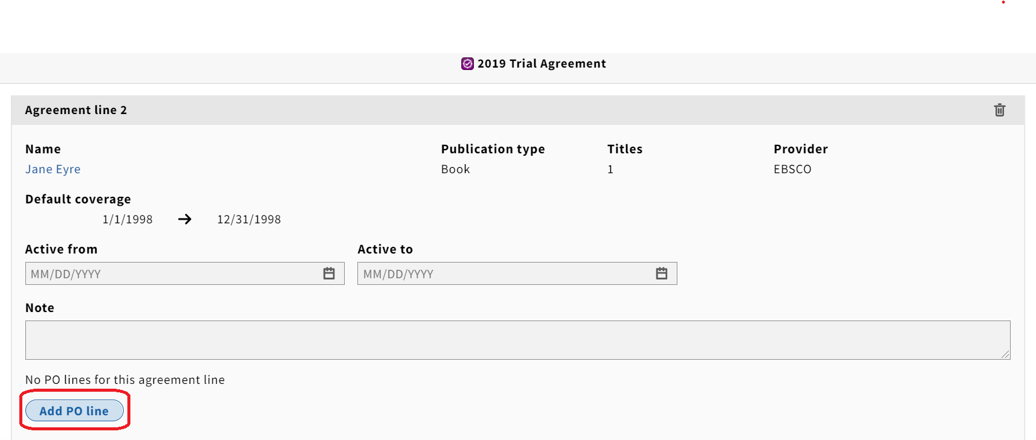1036x440 pixels.
Task: Open the Jane Eyre link
Action: (53, 170)
